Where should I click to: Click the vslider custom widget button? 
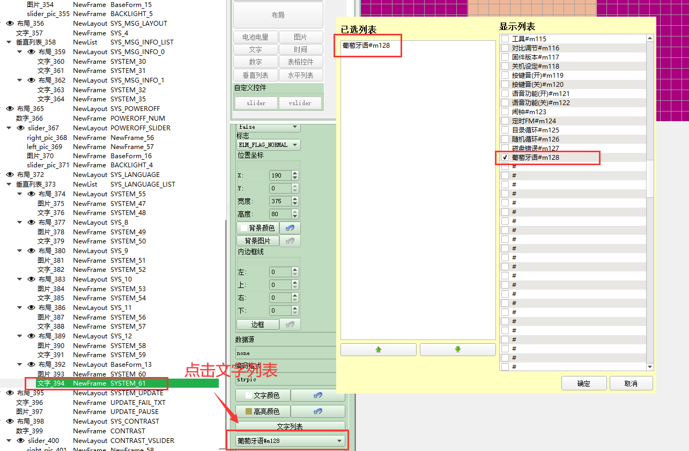click(x=300, y=103)
